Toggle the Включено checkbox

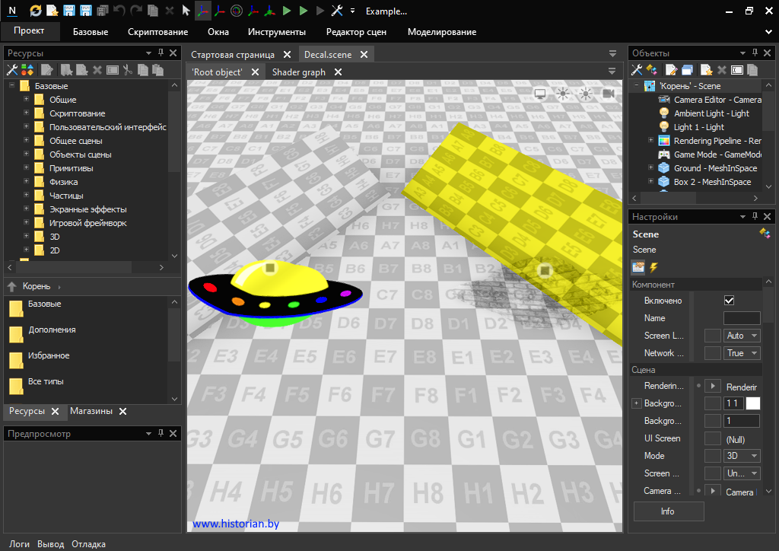tap(729, 301)
